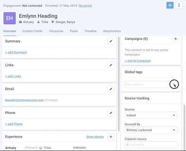This screenshot has height=151, width=186.
Task: Open the three-dot more options menu
Action: click(x=179, y=5)
